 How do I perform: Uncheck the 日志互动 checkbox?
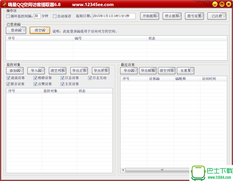(90, 78)
